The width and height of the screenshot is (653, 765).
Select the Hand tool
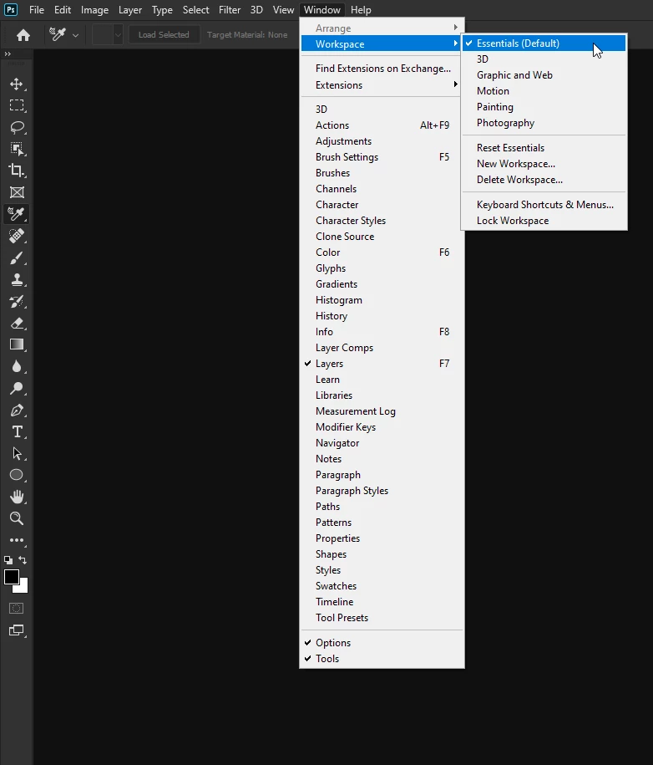[17, 497]
